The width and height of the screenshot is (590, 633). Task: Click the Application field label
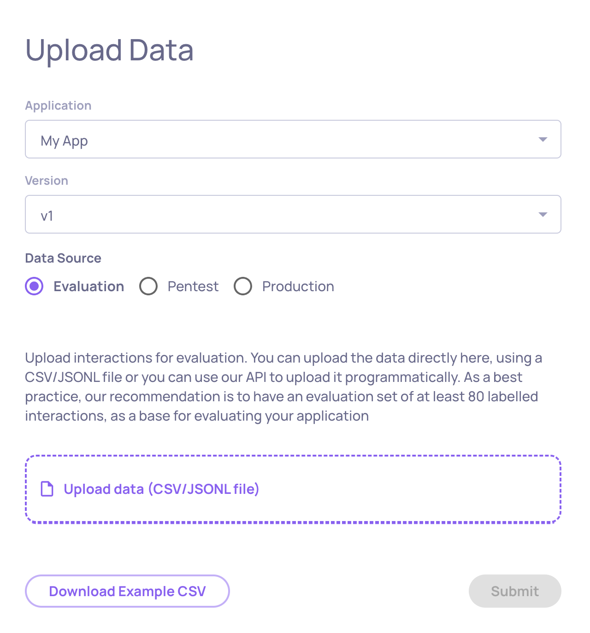click(x=58, y=105)
